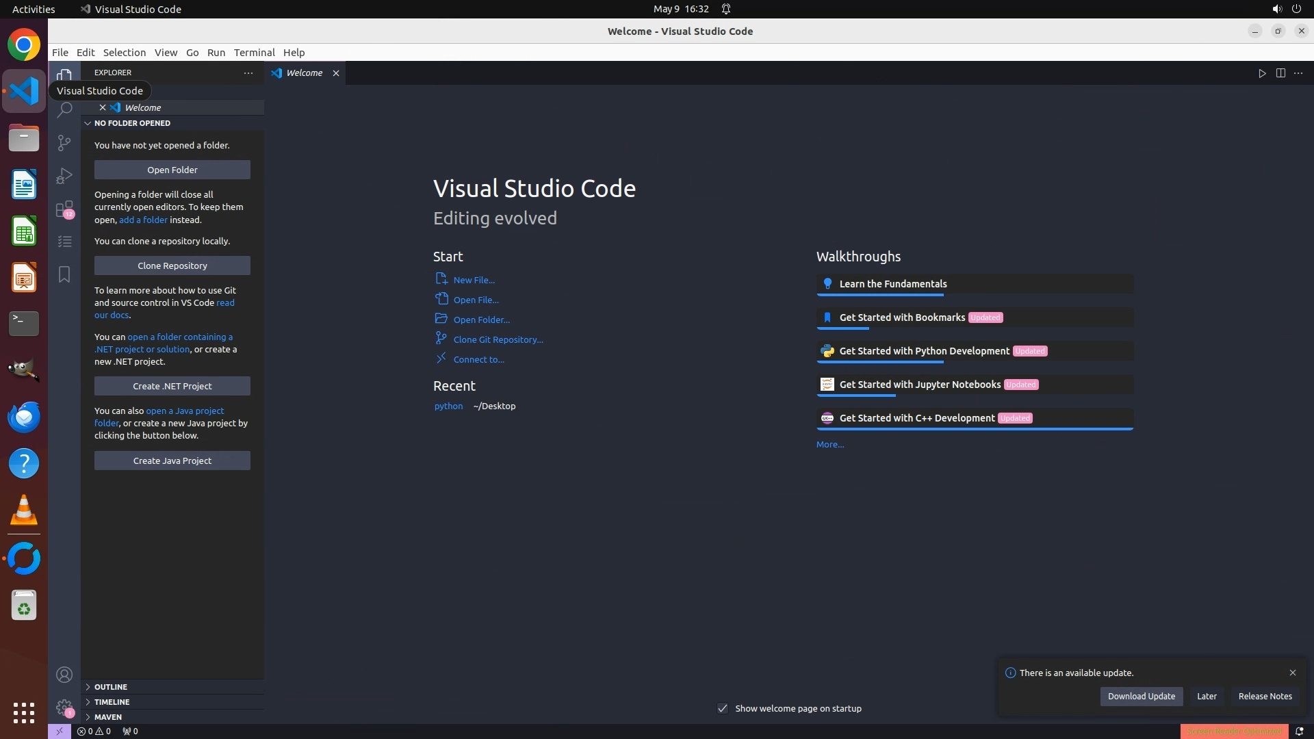Open the Search view in the activity bar
Viewport: 1314px width, 739px height.
tap(64, 109)
